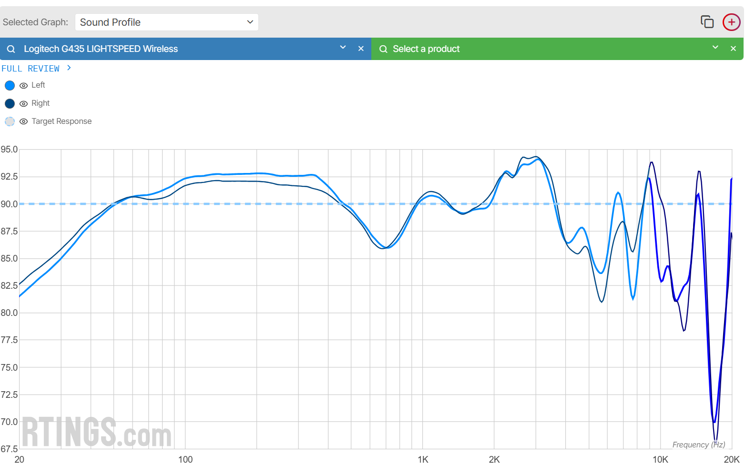Click the 95.0 y-axis label
Screen dimensions: 745x466
(x=9, y=150)
